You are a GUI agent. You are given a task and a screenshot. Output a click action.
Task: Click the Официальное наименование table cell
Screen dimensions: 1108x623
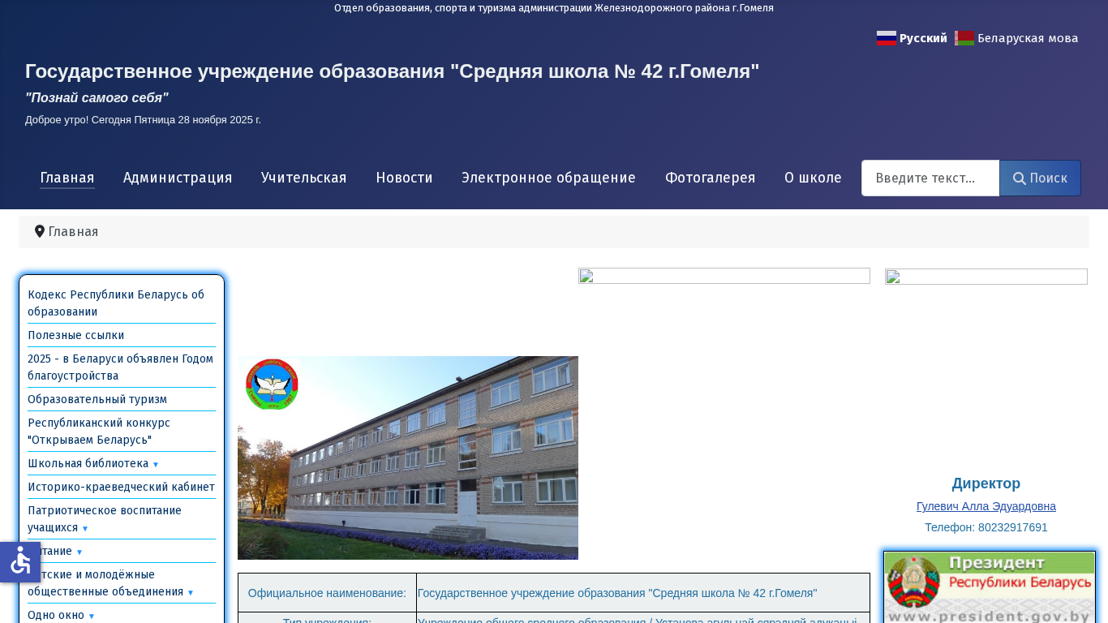click(x=327, y=593)
